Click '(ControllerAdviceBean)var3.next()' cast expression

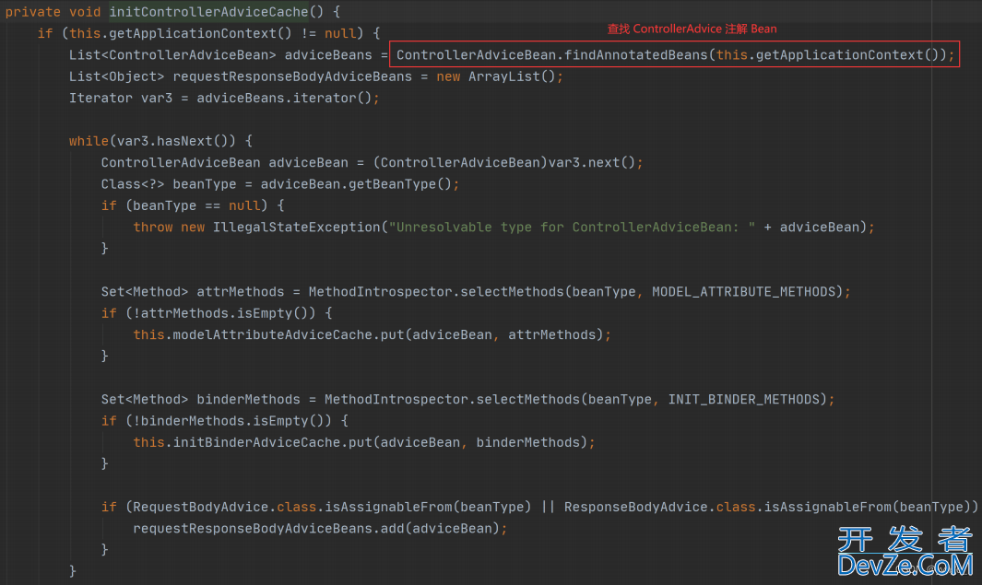[x=504, y=163]
